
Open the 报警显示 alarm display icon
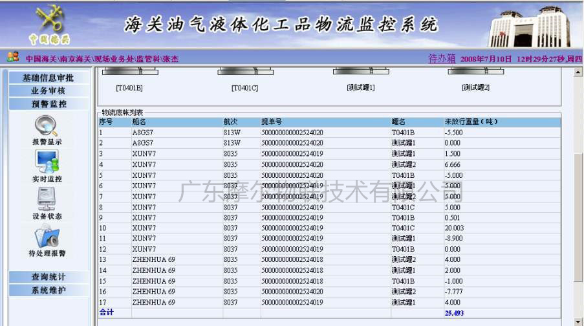click(x=47, y=126)
